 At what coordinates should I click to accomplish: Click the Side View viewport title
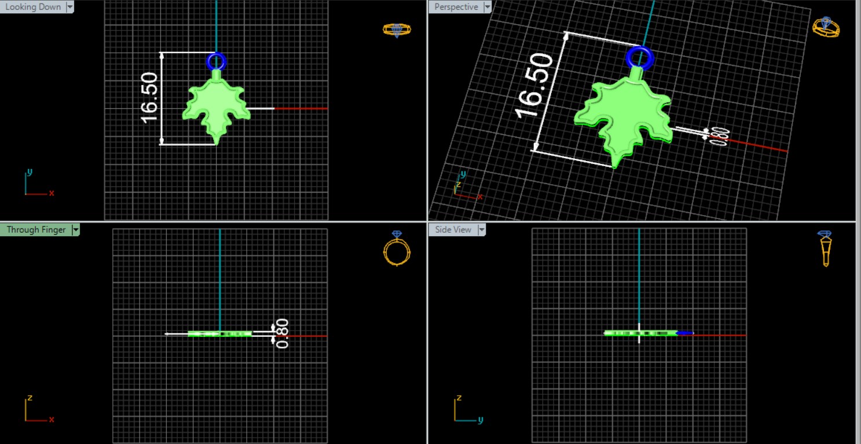pyautogui.click(x=453, y=230)
